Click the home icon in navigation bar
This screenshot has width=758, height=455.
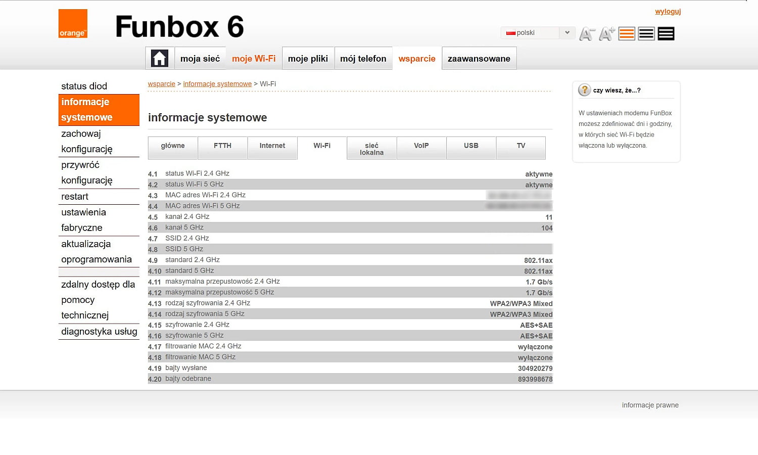(159, 58)
